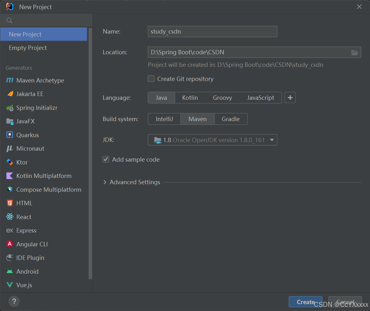This screenshot has width=370, height=311.
Task: Select Empty Project in the sidebar
Action: [44, 48]
